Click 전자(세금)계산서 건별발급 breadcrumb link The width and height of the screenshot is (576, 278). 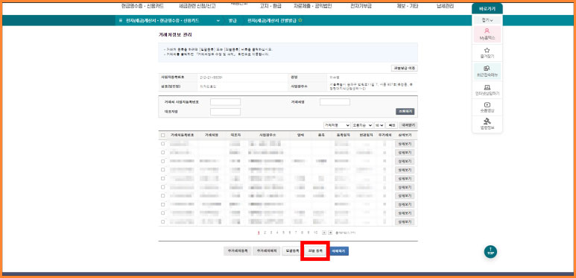(x=272, y=21)
